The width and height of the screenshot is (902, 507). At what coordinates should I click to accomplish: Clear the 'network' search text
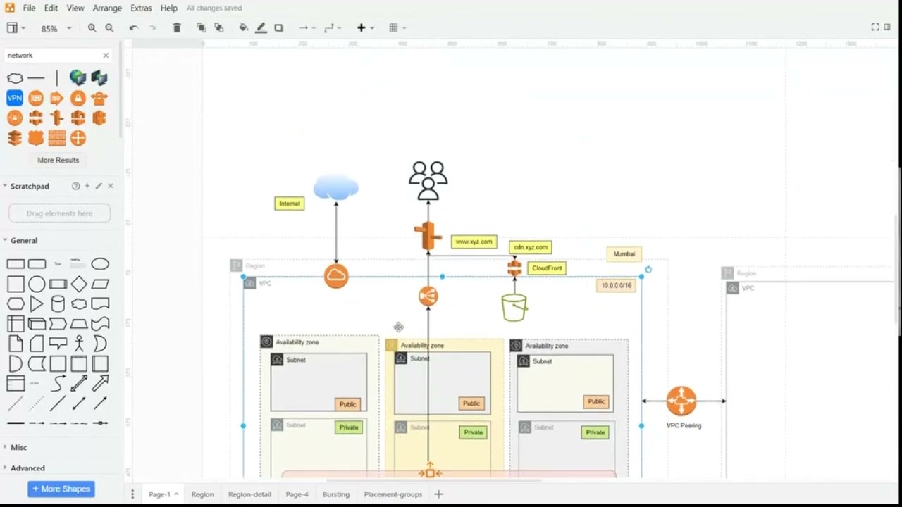[106, 55]
